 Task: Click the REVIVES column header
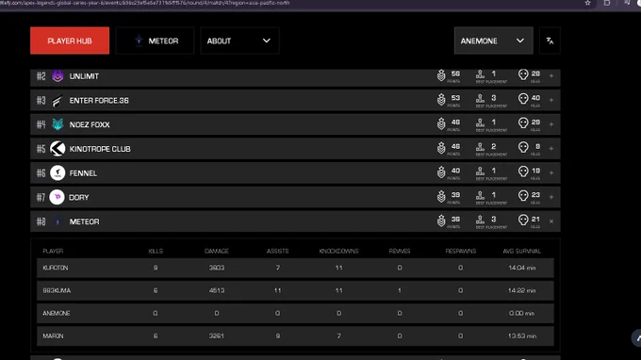pyautogui.click(x=400, y=251)
